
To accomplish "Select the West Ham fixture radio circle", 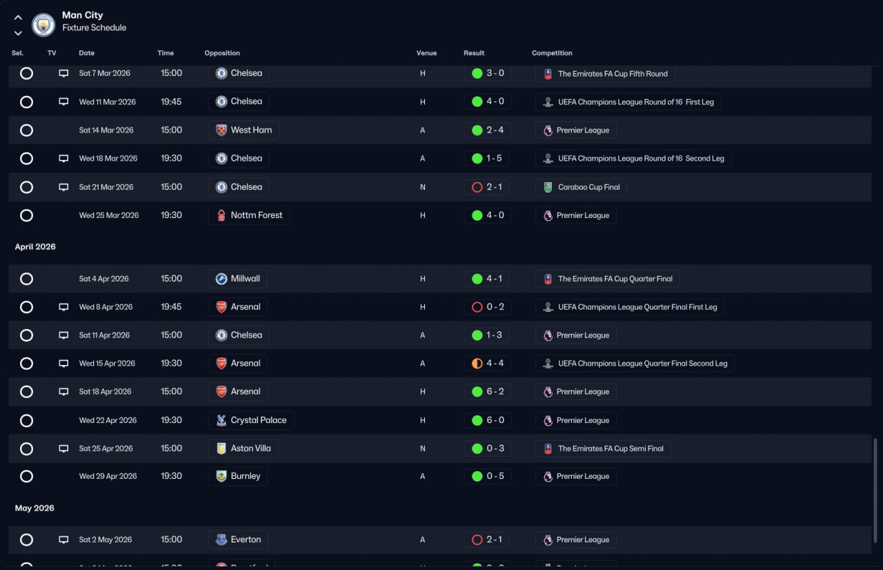I will click(x=26, y=130).
